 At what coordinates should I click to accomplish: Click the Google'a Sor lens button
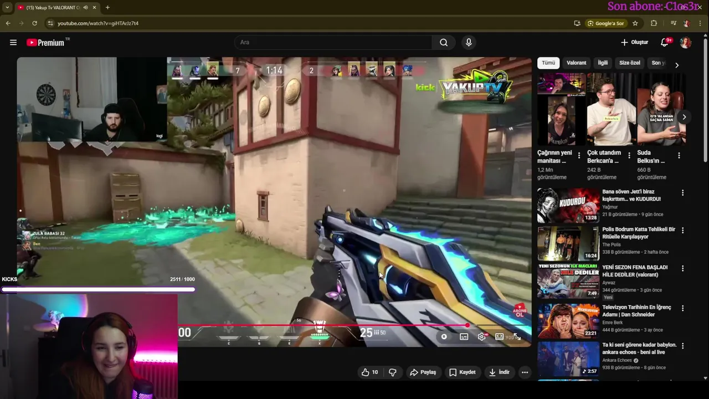(606, 23)
